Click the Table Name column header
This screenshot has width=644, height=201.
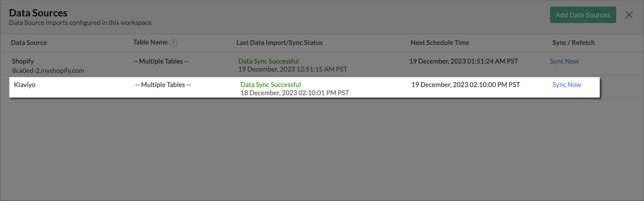pyautogui.click(x=150, y=42)
